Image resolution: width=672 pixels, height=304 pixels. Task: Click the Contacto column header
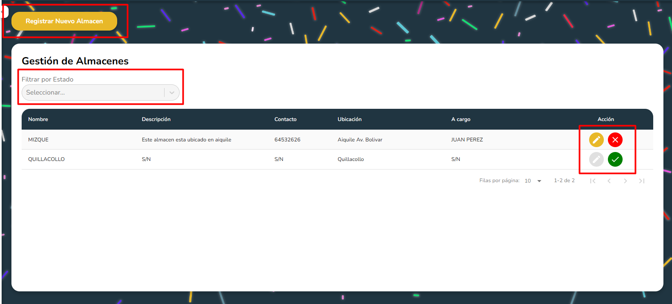[285, 119]
